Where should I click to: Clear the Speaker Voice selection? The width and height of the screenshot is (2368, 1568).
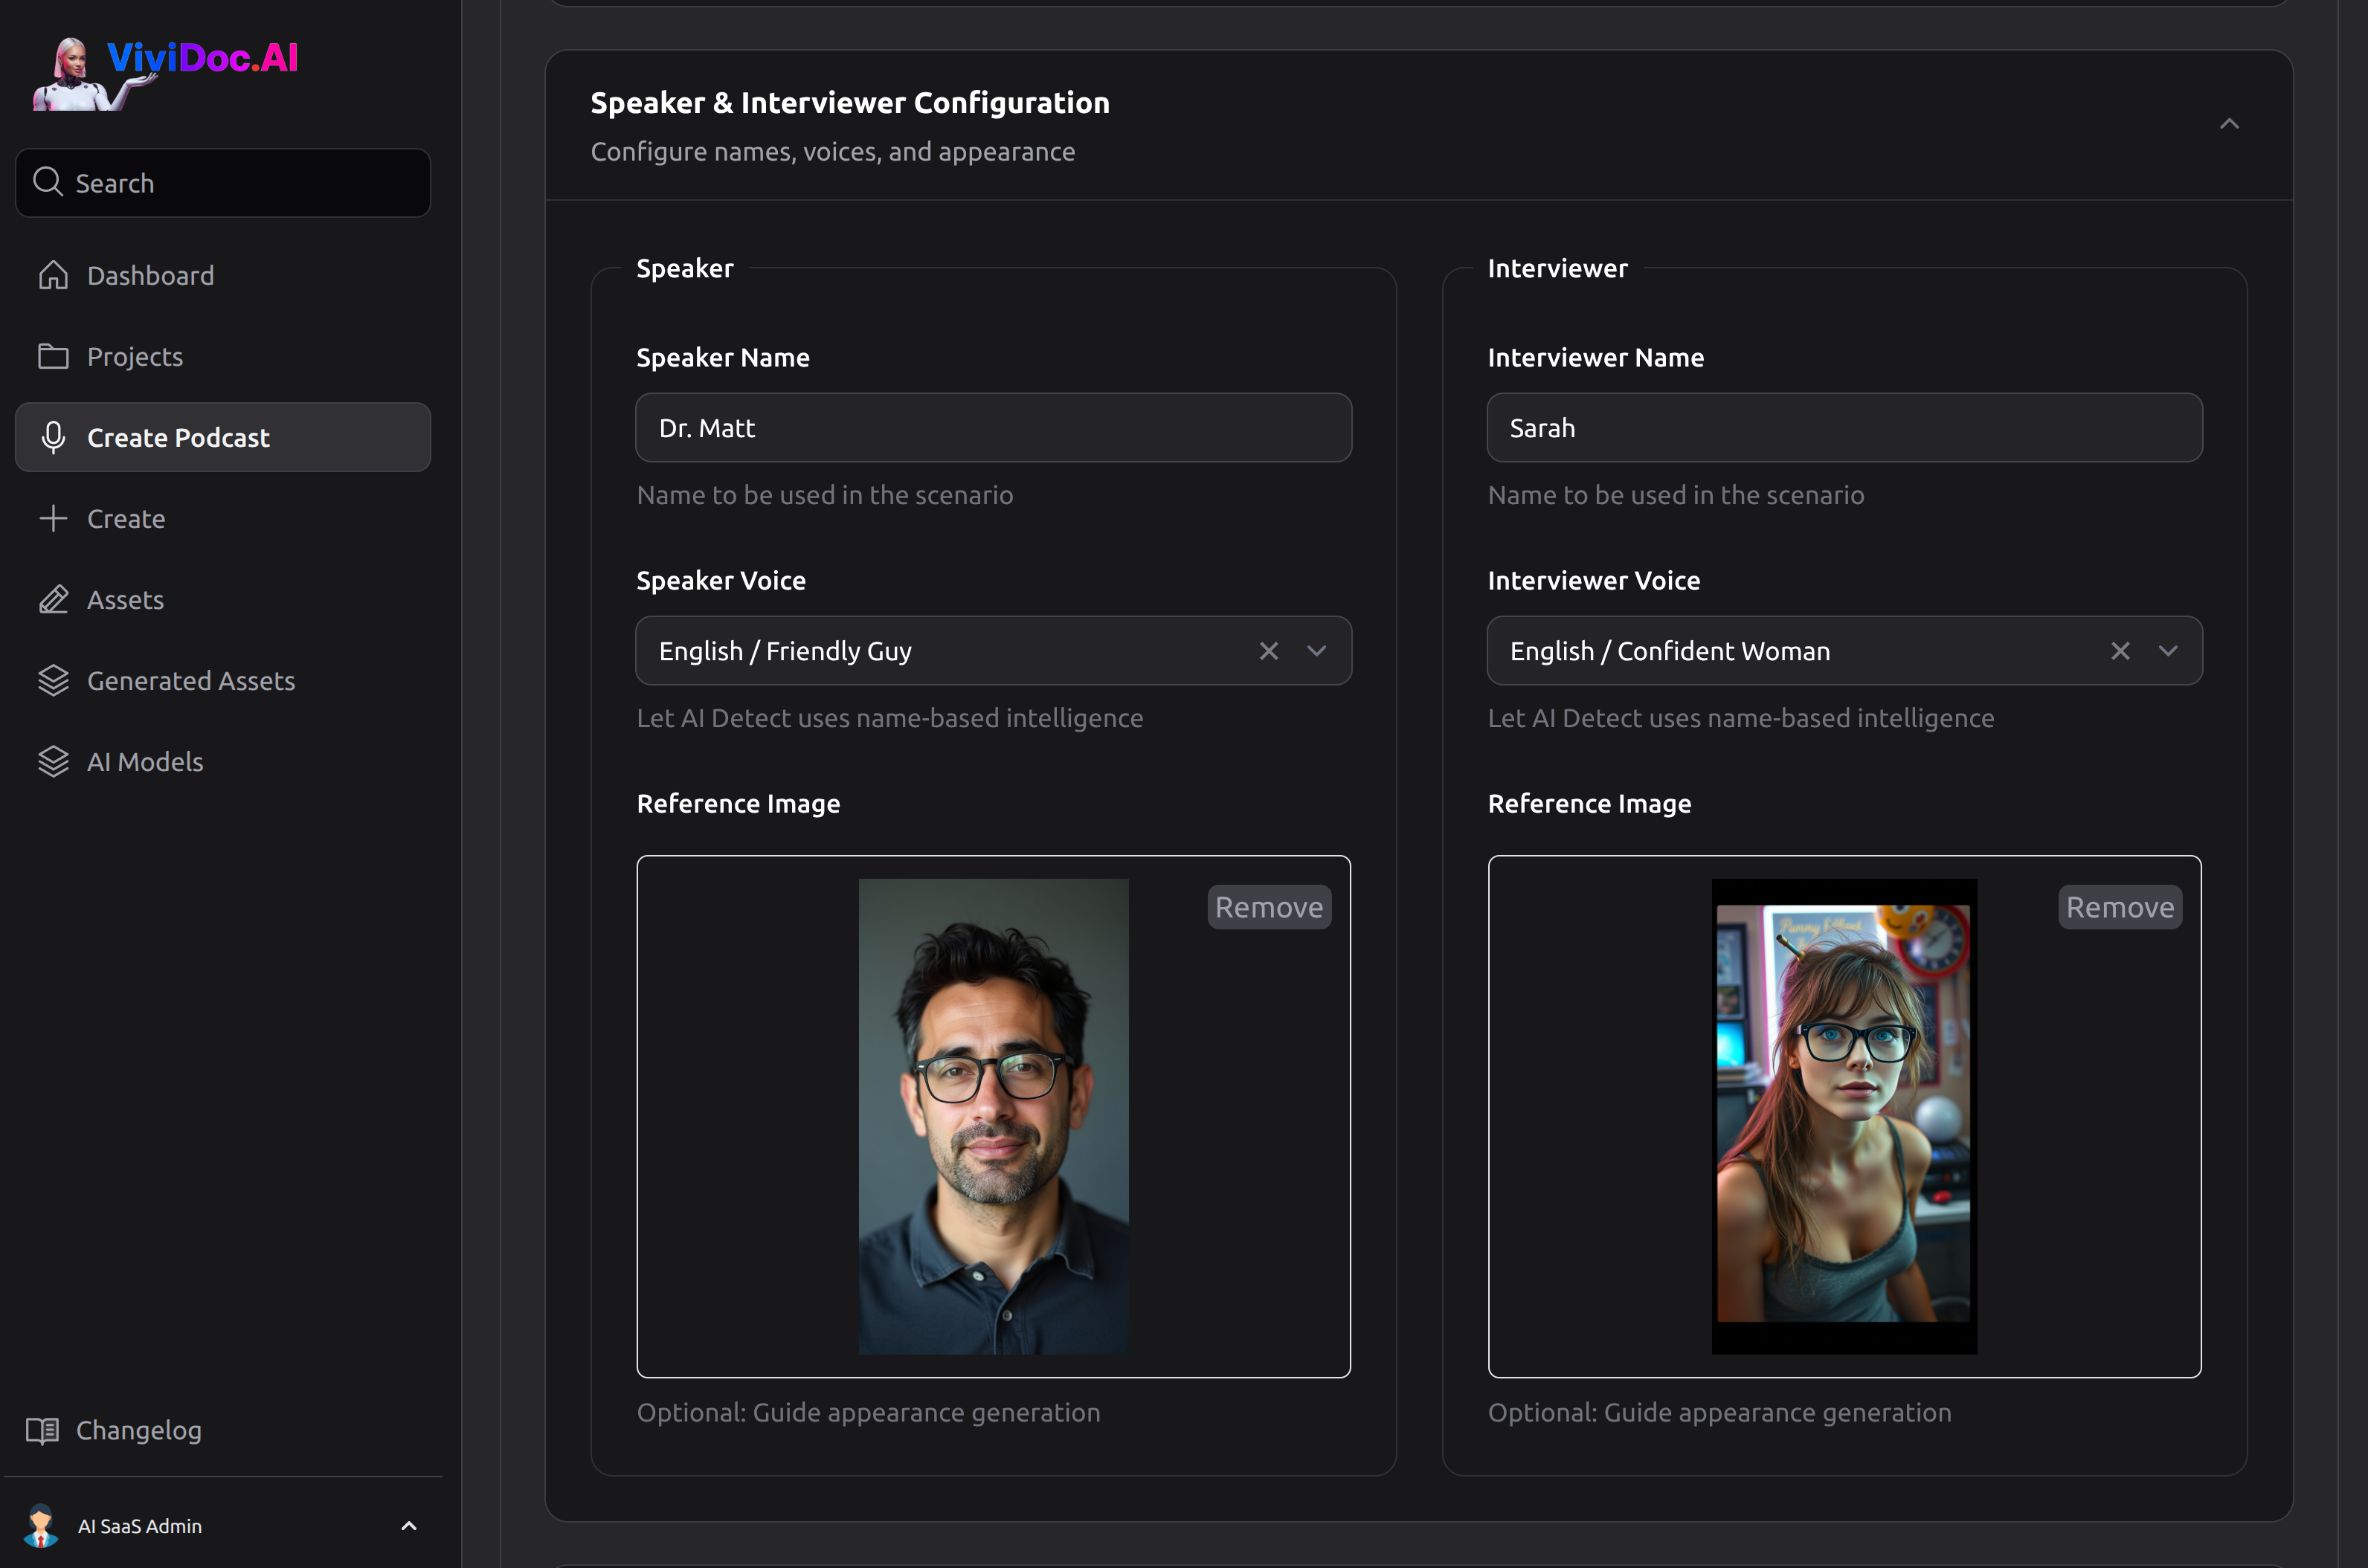[x=1269, y=651]
